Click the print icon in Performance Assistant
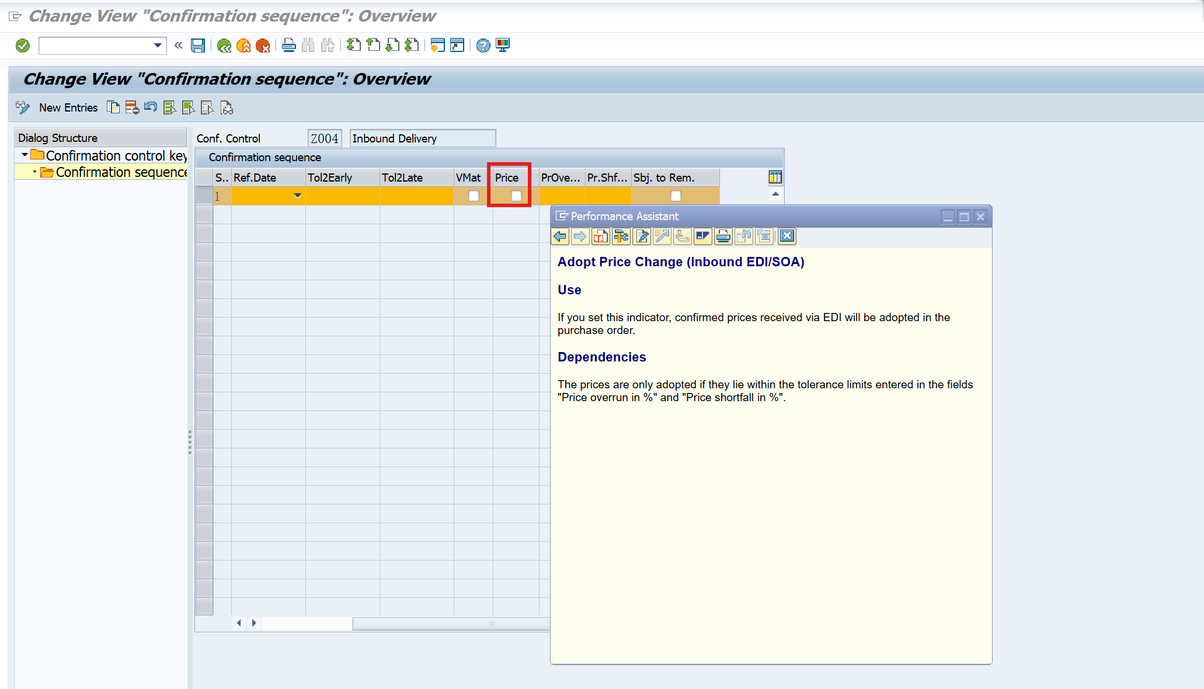The width and height of the screenshot is (1204, 689). (x=723, y=236)
